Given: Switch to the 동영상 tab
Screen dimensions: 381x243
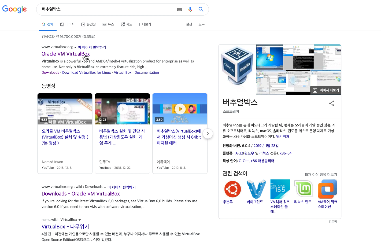Looking at the screenshot, I should tap(88, 24).
